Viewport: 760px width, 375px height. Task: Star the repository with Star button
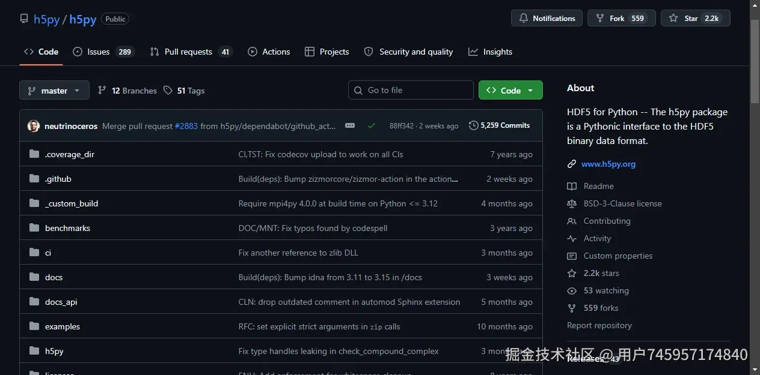(695, 18)
